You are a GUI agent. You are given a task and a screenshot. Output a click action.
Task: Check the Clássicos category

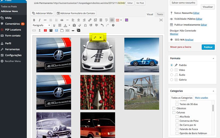tap(174, 108)
